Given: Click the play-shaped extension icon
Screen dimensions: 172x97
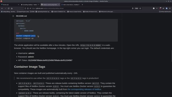Looking at the screenshot, I should (x=157, y=8).
